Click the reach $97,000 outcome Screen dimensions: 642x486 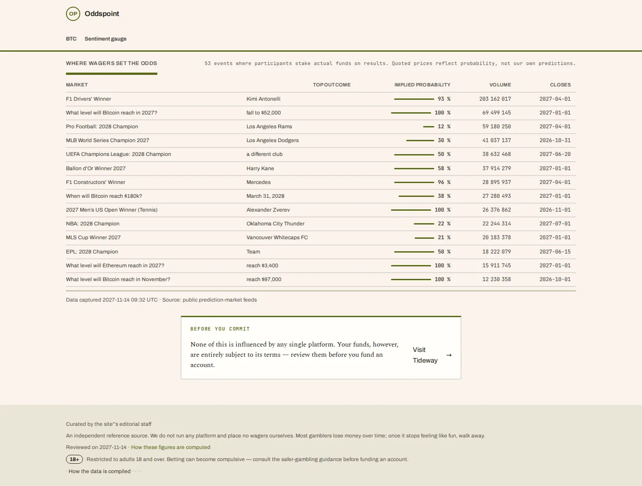pos(264,279)
